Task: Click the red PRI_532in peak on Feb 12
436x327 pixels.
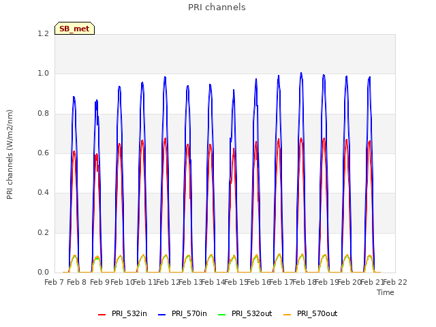Action: pyautogui.click(x=165, y=138)
